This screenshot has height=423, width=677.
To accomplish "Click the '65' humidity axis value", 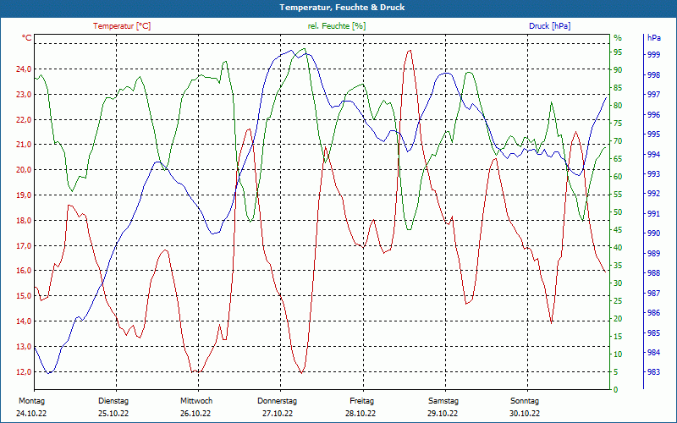I will (x=618, y=159).
